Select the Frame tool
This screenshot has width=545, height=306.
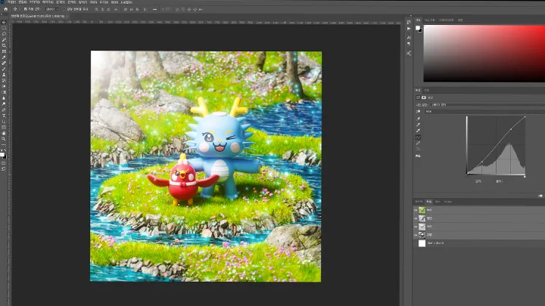click(4, 51)
